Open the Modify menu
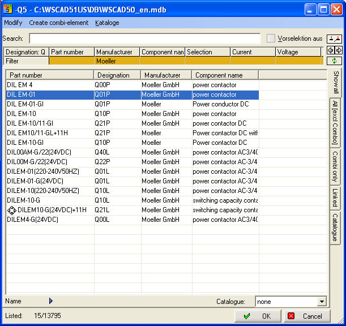 (13, 23)
